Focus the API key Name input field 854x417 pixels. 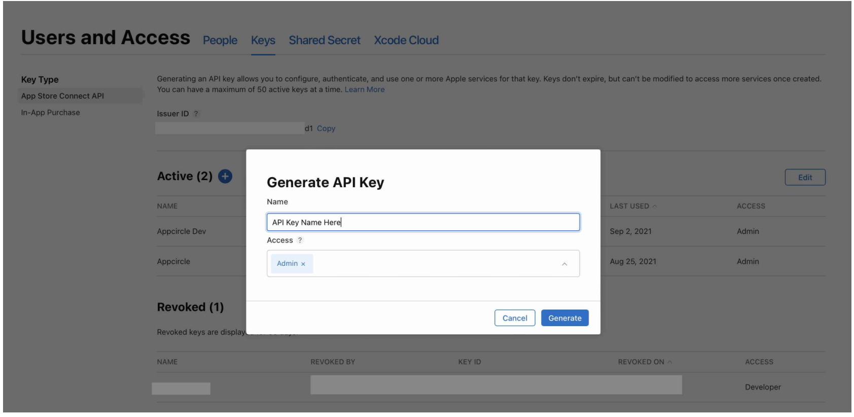coord(423,222)
